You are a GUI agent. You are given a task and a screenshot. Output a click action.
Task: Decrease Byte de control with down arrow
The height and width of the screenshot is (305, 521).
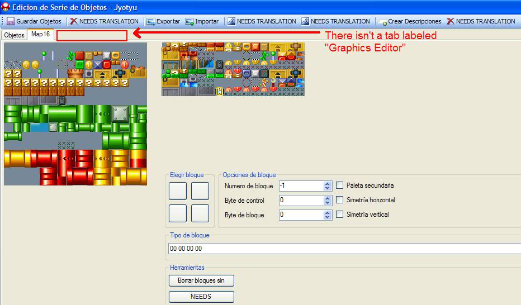(328, 203)
